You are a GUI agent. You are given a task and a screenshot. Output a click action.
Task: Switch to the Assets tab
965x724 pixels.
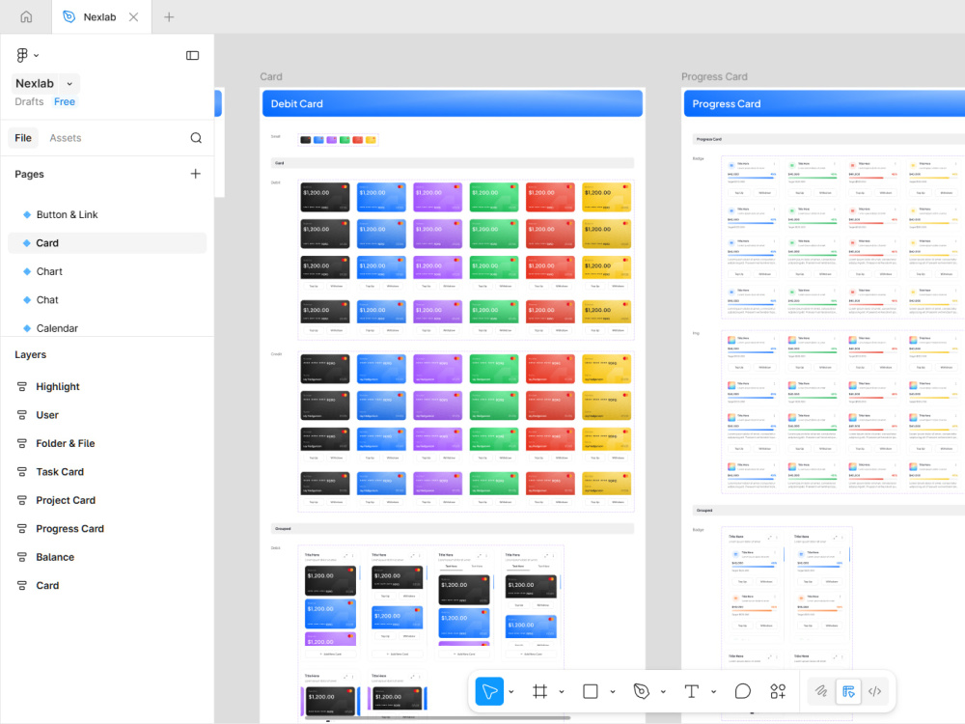click(x=66, y=138)
